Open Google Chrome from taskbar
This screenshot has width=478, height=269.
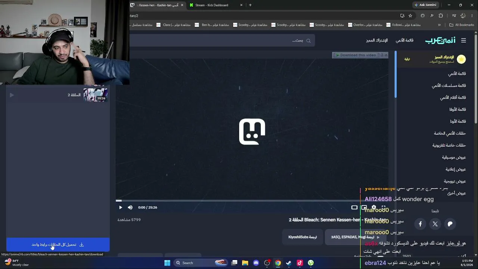(x=278, y=263)
